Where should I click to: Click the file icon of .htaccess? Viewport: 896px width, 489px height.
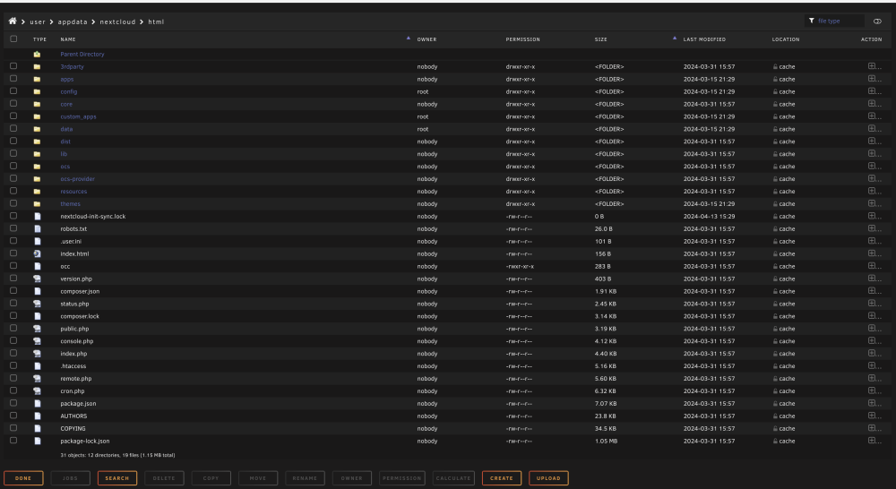[37, 366]
